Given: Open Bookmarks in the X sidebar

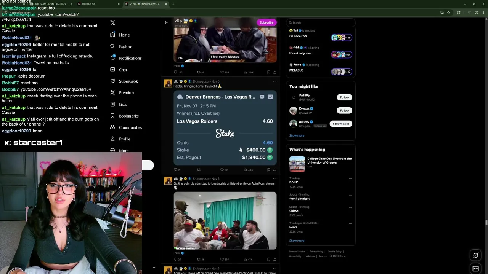Looking at the screenshot, I should (x=124, y=116).
